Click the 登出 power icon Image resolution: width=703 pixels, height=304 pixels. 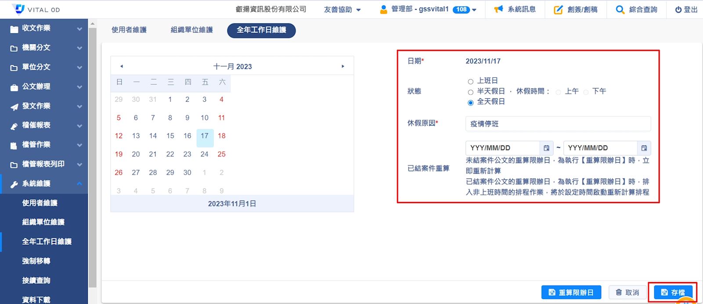pos(678,10)
